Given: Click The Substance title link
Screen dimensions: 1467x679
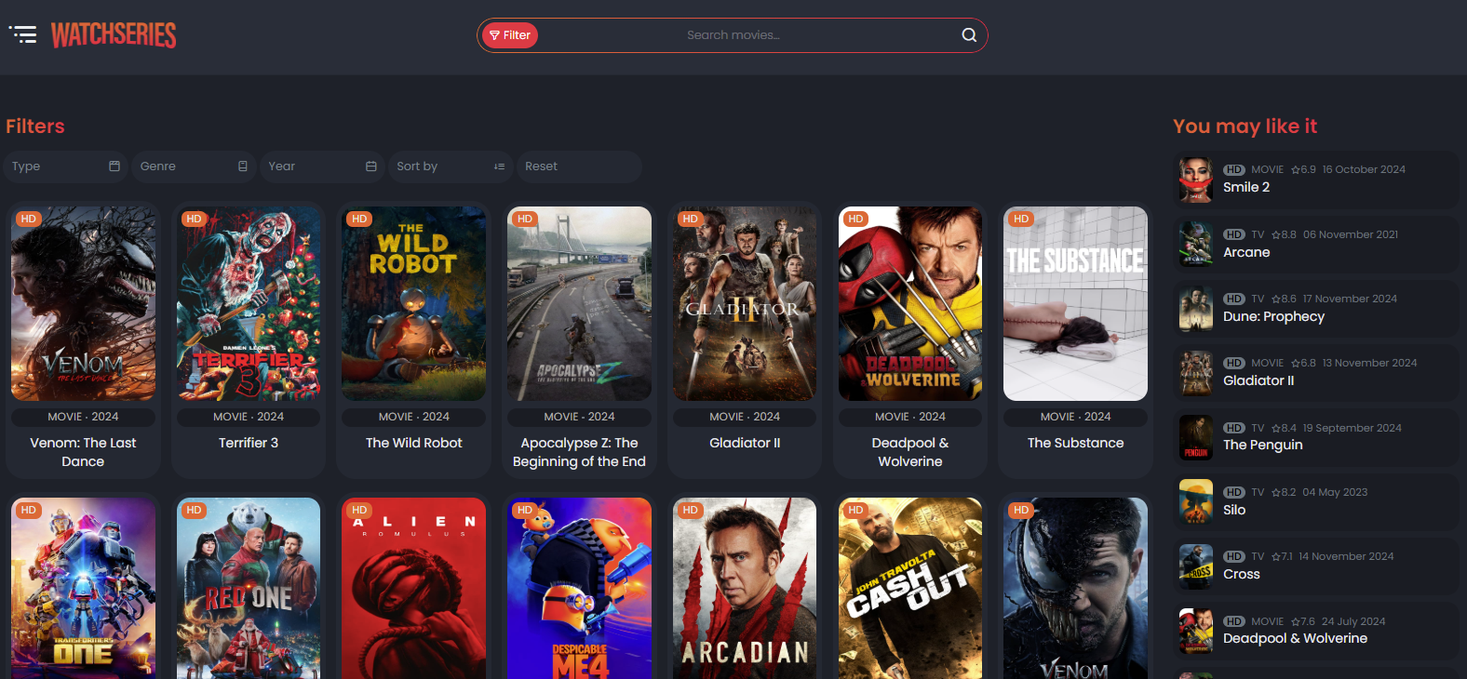Looking at the screenshot, I should 1075,443.
